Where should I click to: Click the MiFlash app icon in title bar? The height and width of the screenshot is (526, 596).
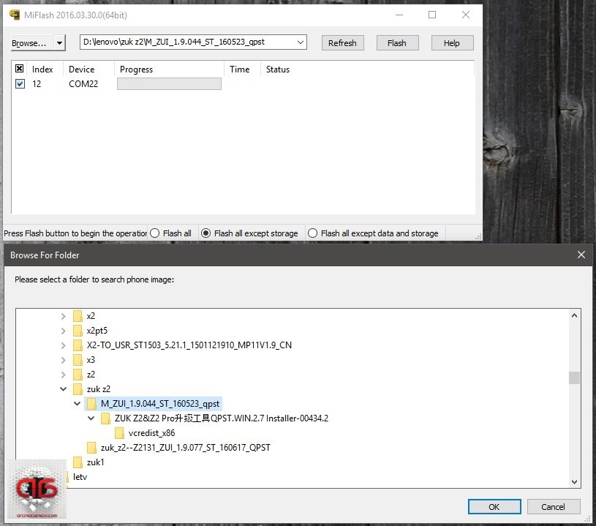click(15, 15)
